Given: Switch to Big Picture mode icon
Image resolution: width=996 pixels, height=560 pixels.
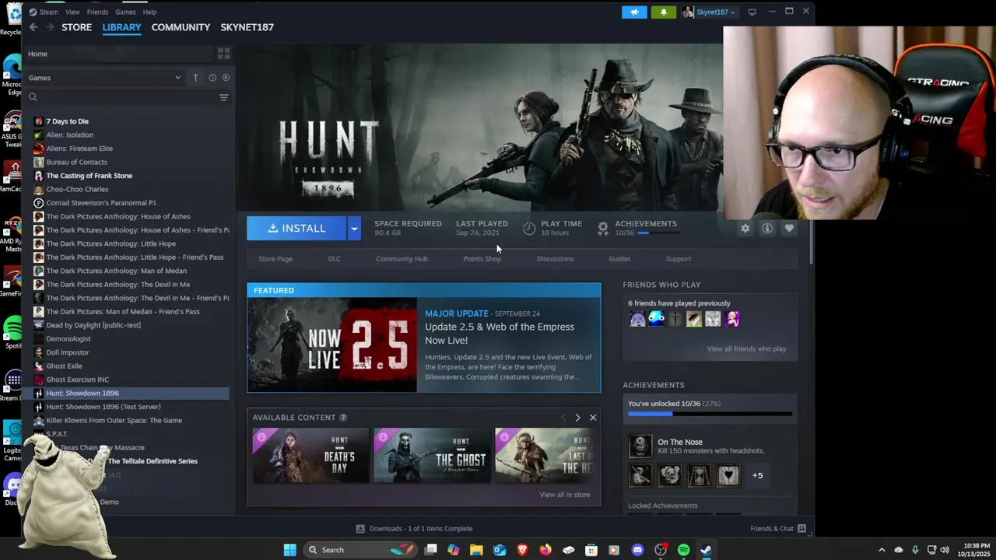Looking at the screenshot, I should (x=752, y=12).
